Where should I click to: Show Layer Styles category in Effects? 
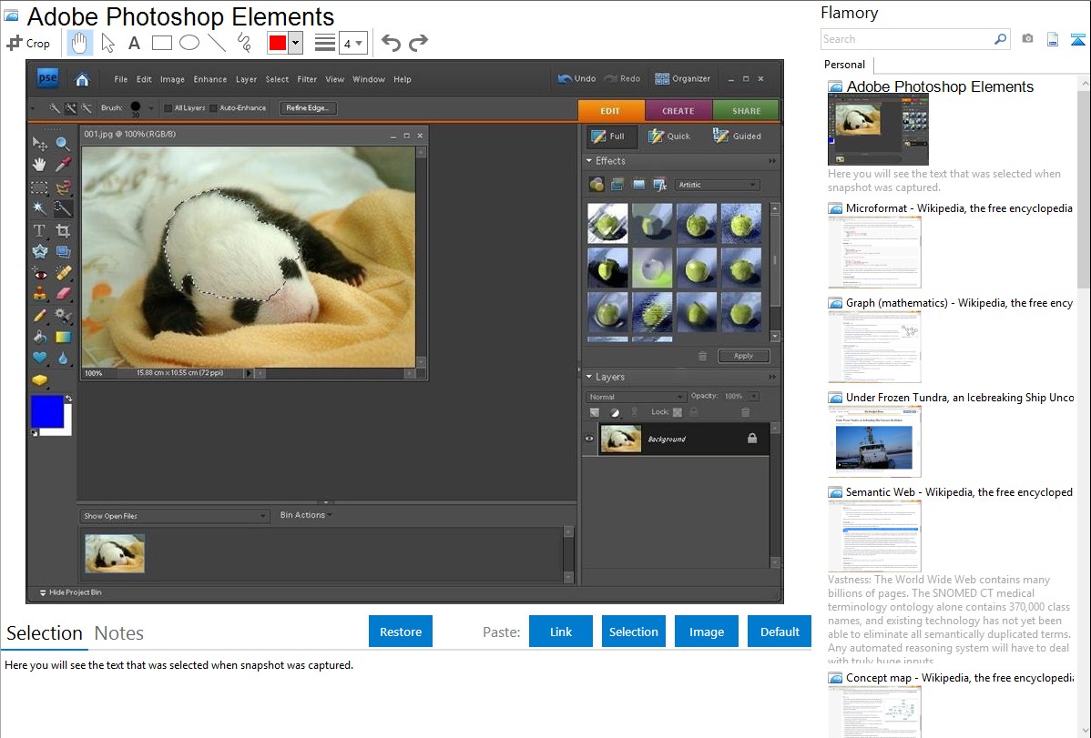(x=617, y=185)
